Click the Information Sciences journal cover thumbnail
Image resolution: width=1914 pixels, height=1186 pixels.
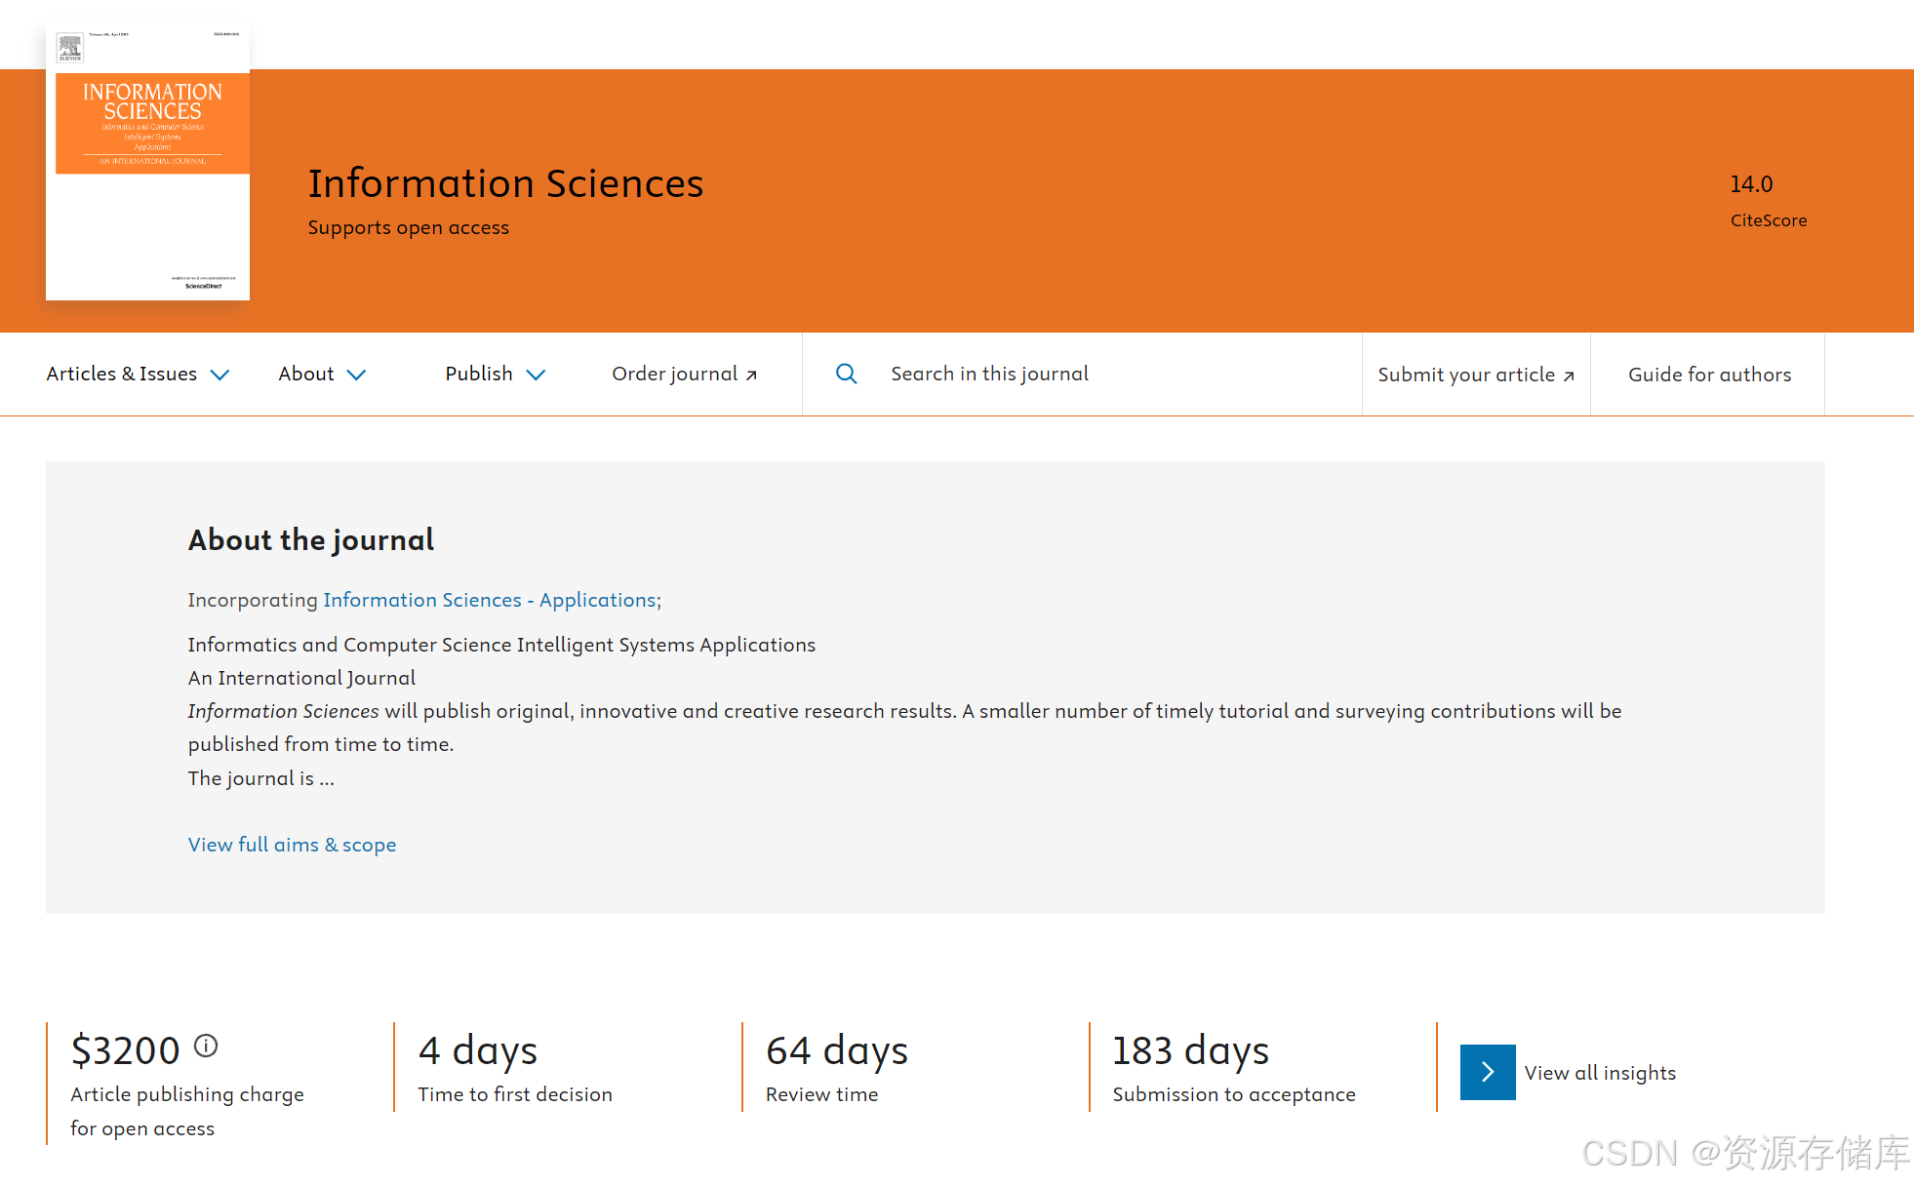pyautogui.click(x=148, y=162)
